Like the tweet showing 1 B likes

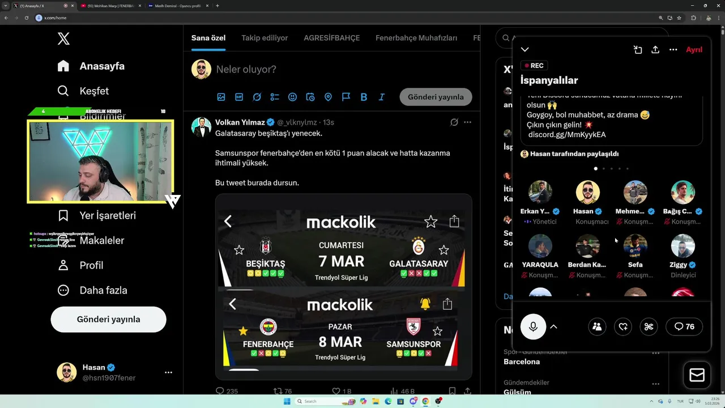342,391
